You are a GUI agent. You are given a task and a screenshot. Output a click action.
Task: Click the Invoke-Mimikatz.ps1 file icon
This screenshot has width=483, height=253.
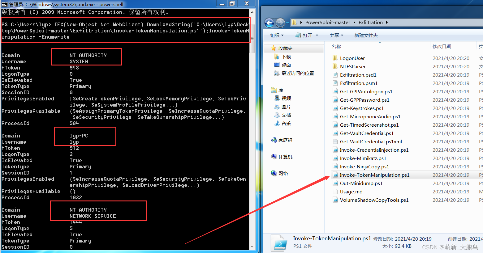335,158
